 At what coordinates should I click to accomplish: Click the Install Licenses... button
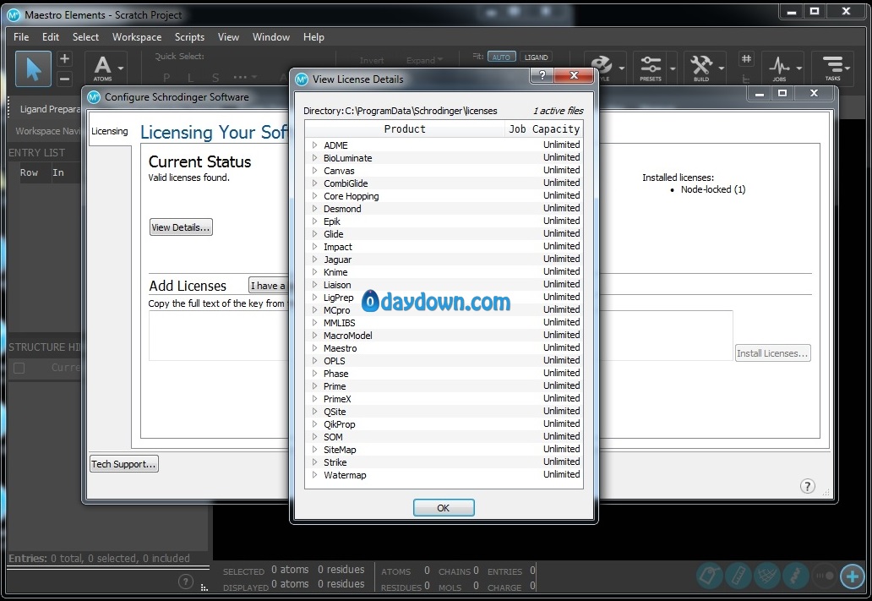point(772,352)
